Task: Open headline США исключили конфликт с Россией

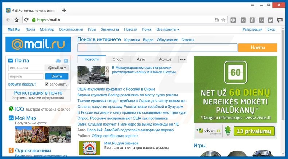Action: pos(116,89)
